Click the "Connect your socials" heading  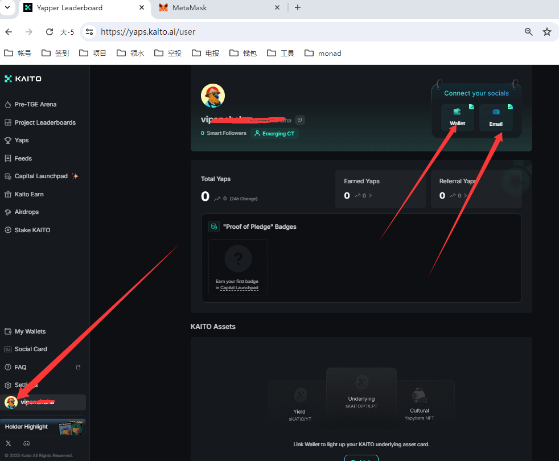[476, 93]
